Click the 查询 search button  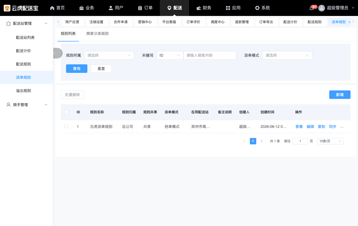pos(77,69)
